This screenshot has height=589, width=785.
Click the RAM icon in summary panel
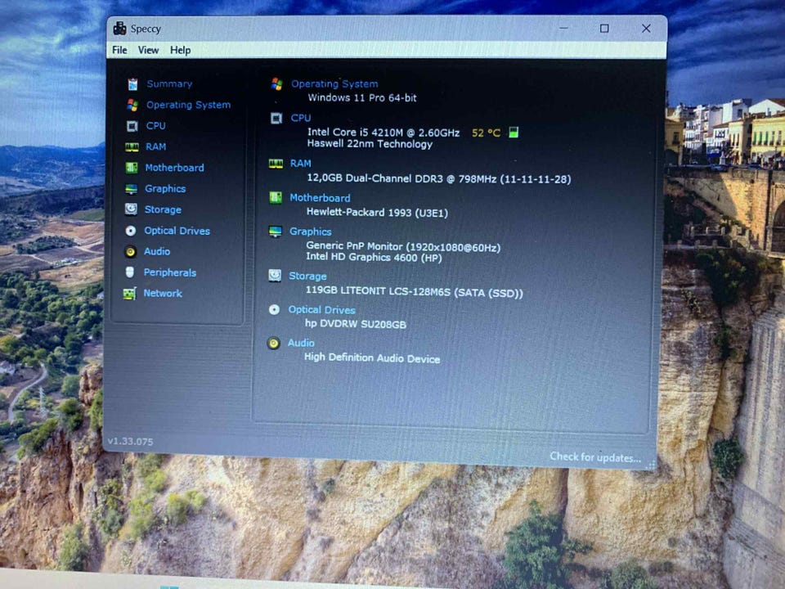[276, 164]
